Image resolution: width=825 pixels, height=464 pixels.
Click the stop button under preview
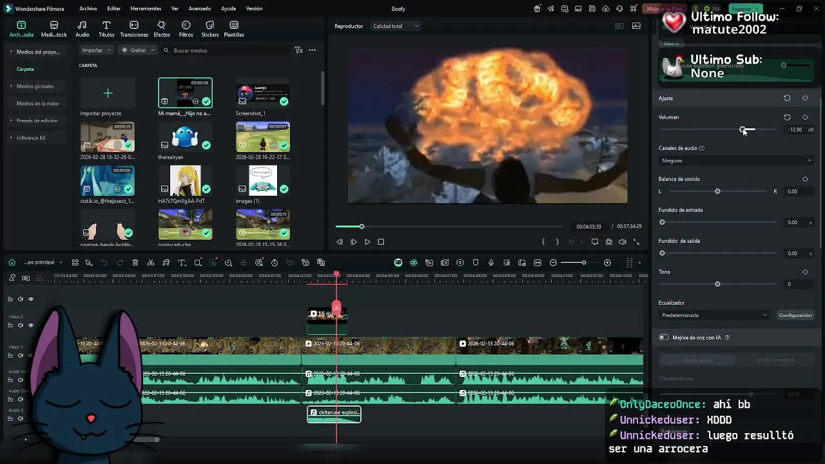pyautogui.click(x=381, y=242)
